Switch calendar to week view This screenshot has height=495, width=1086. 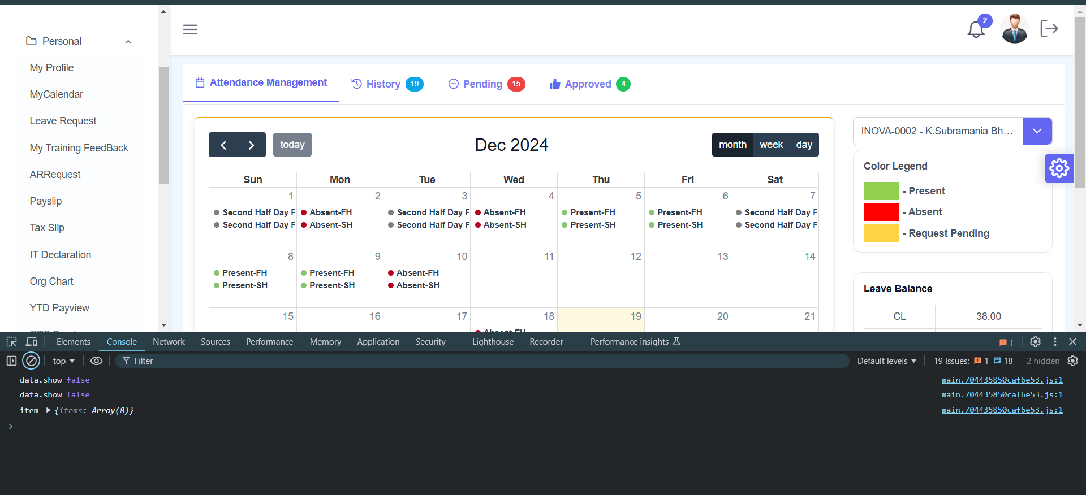click(771, 145)
